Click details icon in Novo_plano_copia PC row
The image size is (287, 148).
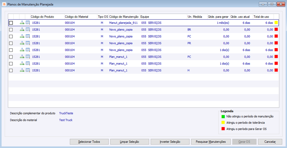pos(28,36)
